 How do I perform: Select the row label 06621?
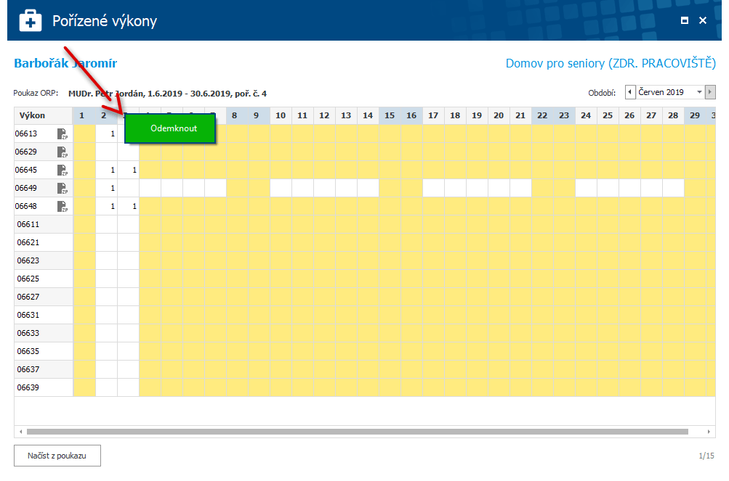tap(28, 242)
